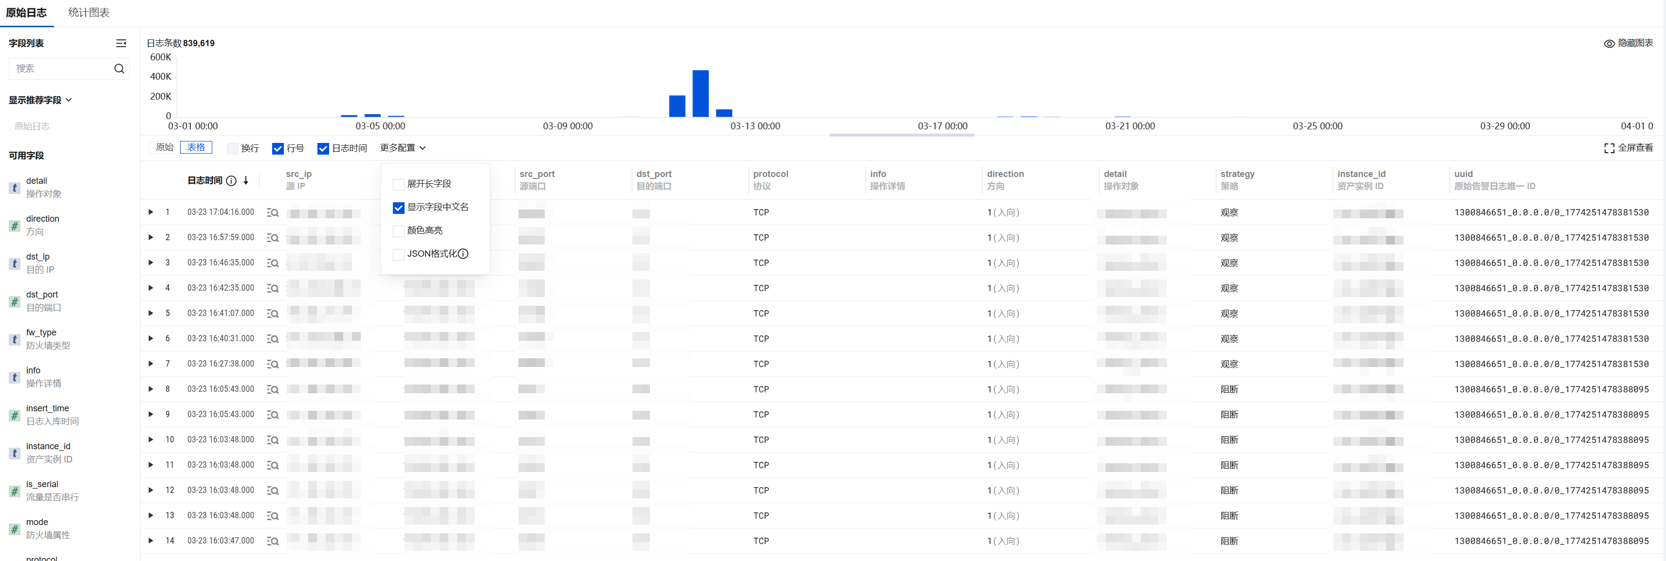Enable the color highlight option
Image resolution: width=1666 pixels, height=561 pixels.
point(398,231)
